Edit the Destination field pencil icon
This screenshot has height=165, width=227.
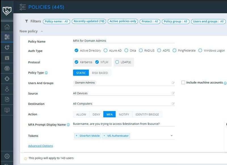pos(173,104)
